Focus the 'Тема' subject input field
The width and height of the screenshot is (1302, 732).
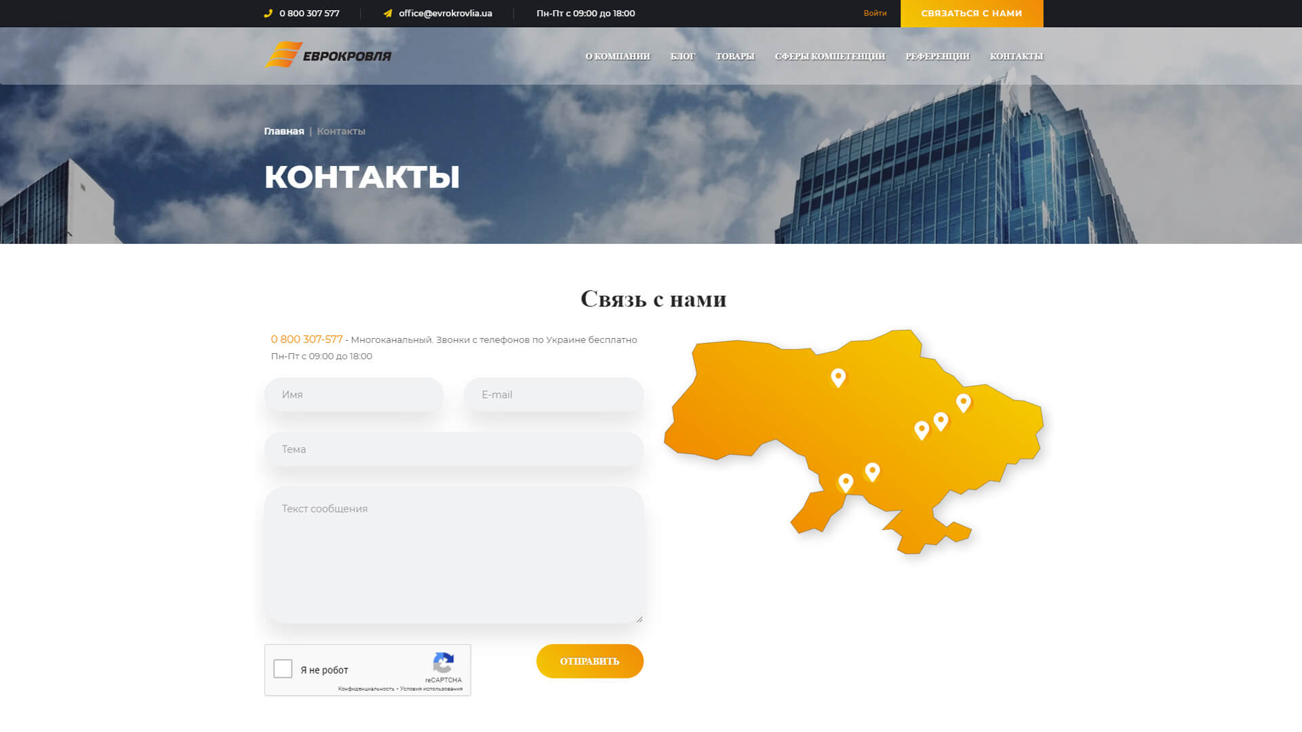(454, 449)
